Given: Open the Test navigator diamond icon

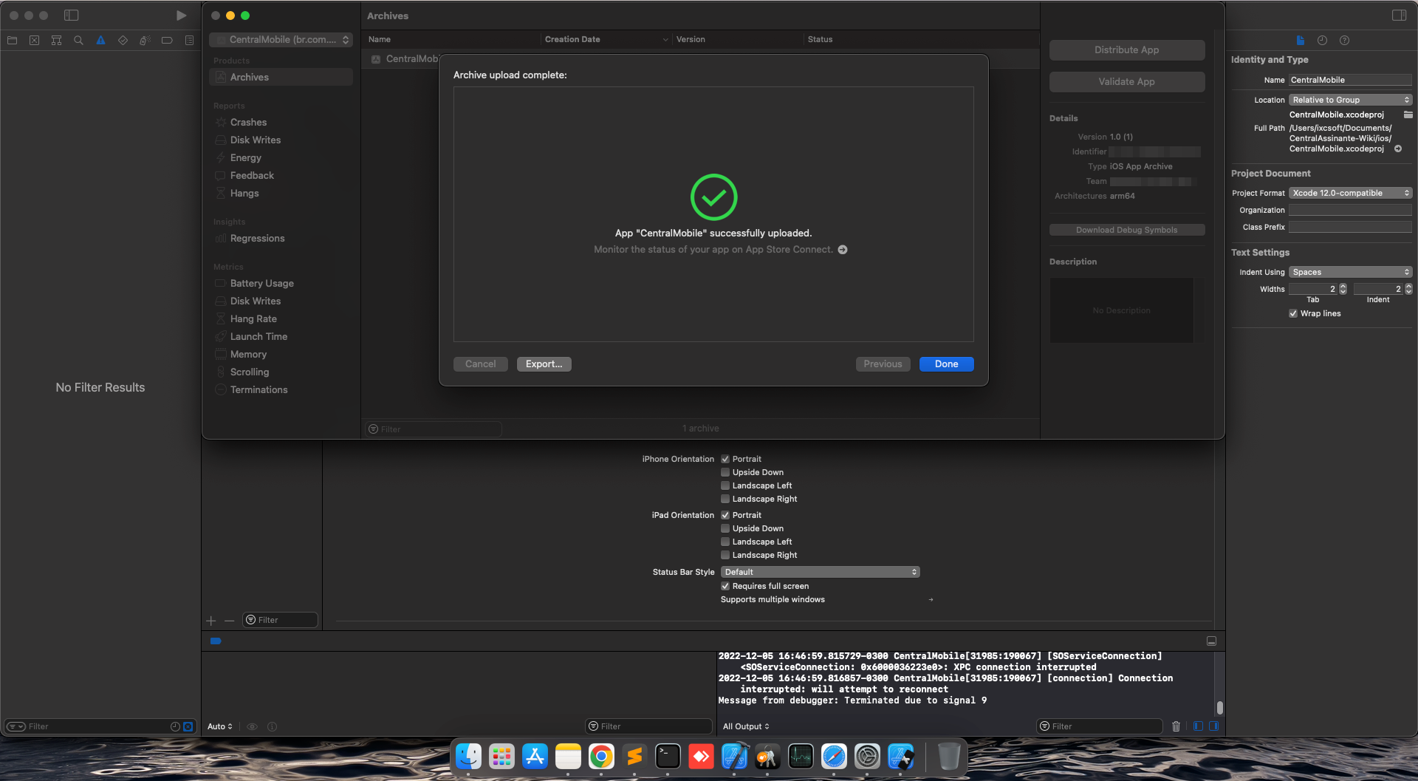Looking at the screenshot, I should point(123,41).
